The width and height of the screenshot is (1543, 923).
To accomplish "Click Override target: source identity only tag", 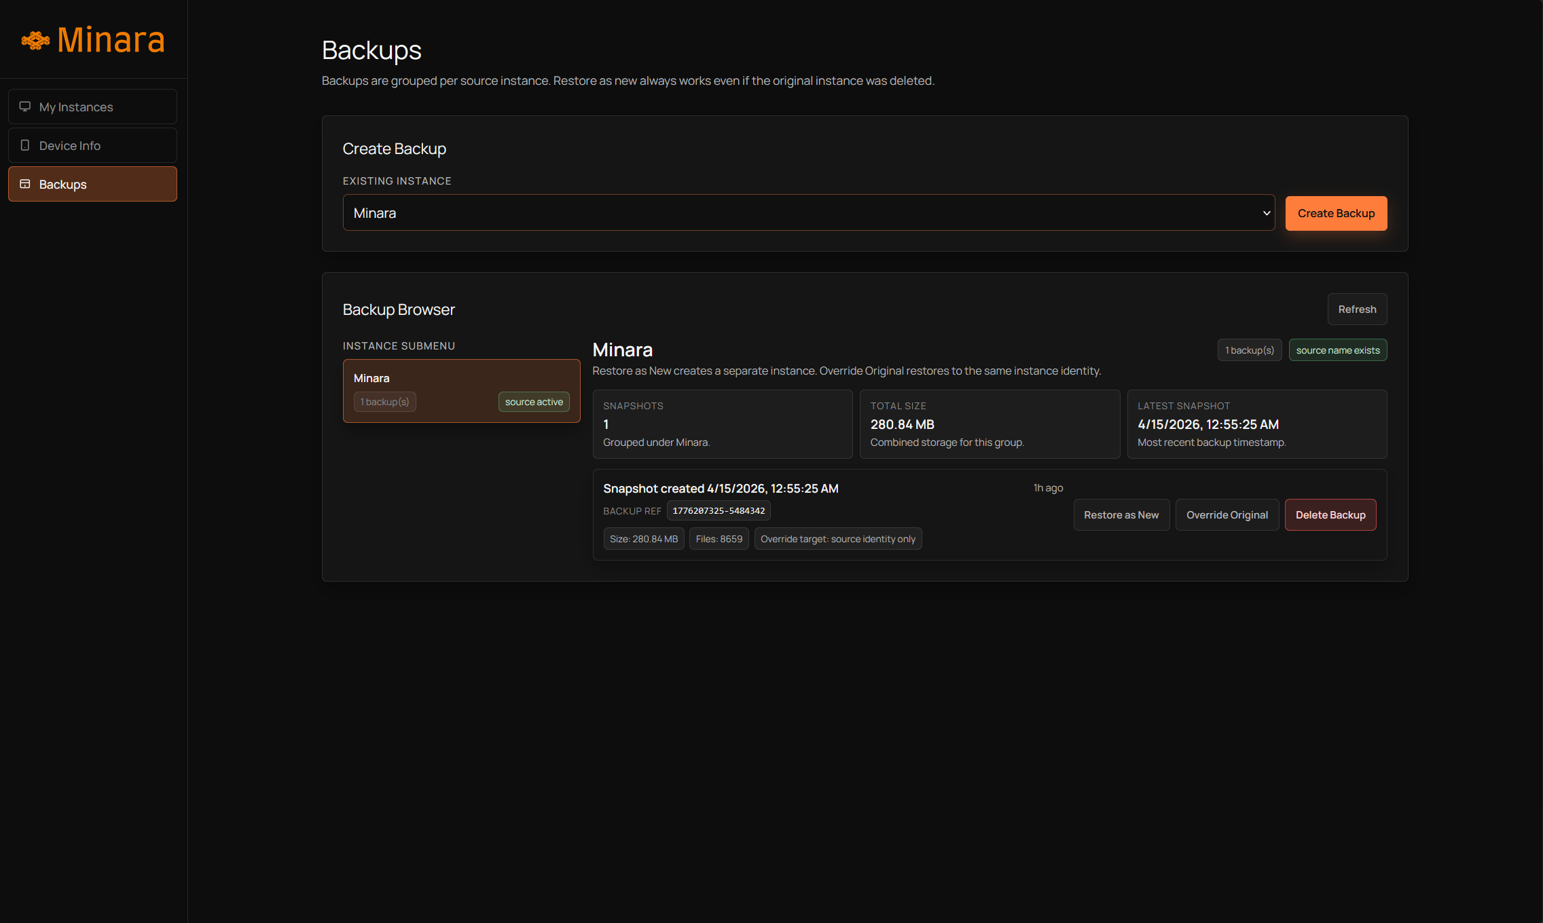I will [838, 539].
